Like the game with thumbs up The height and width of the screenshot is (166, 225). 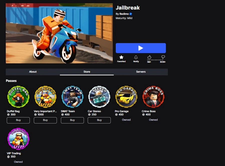click(149, 57)
